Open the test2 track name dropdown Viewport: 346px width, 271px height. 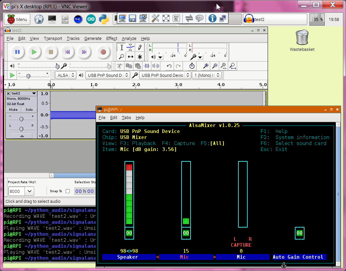[x=34, y=93]
